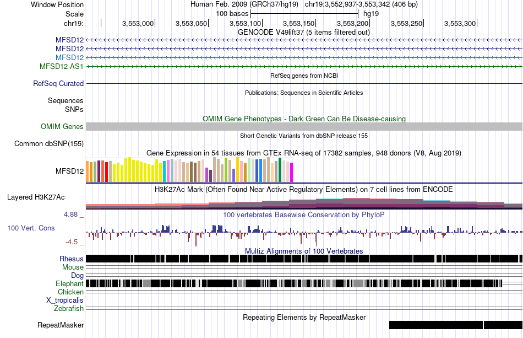Click the light blue MFSD12 transcript label
The width and height of the screenshot is (523, 338).
coord(70,57)
